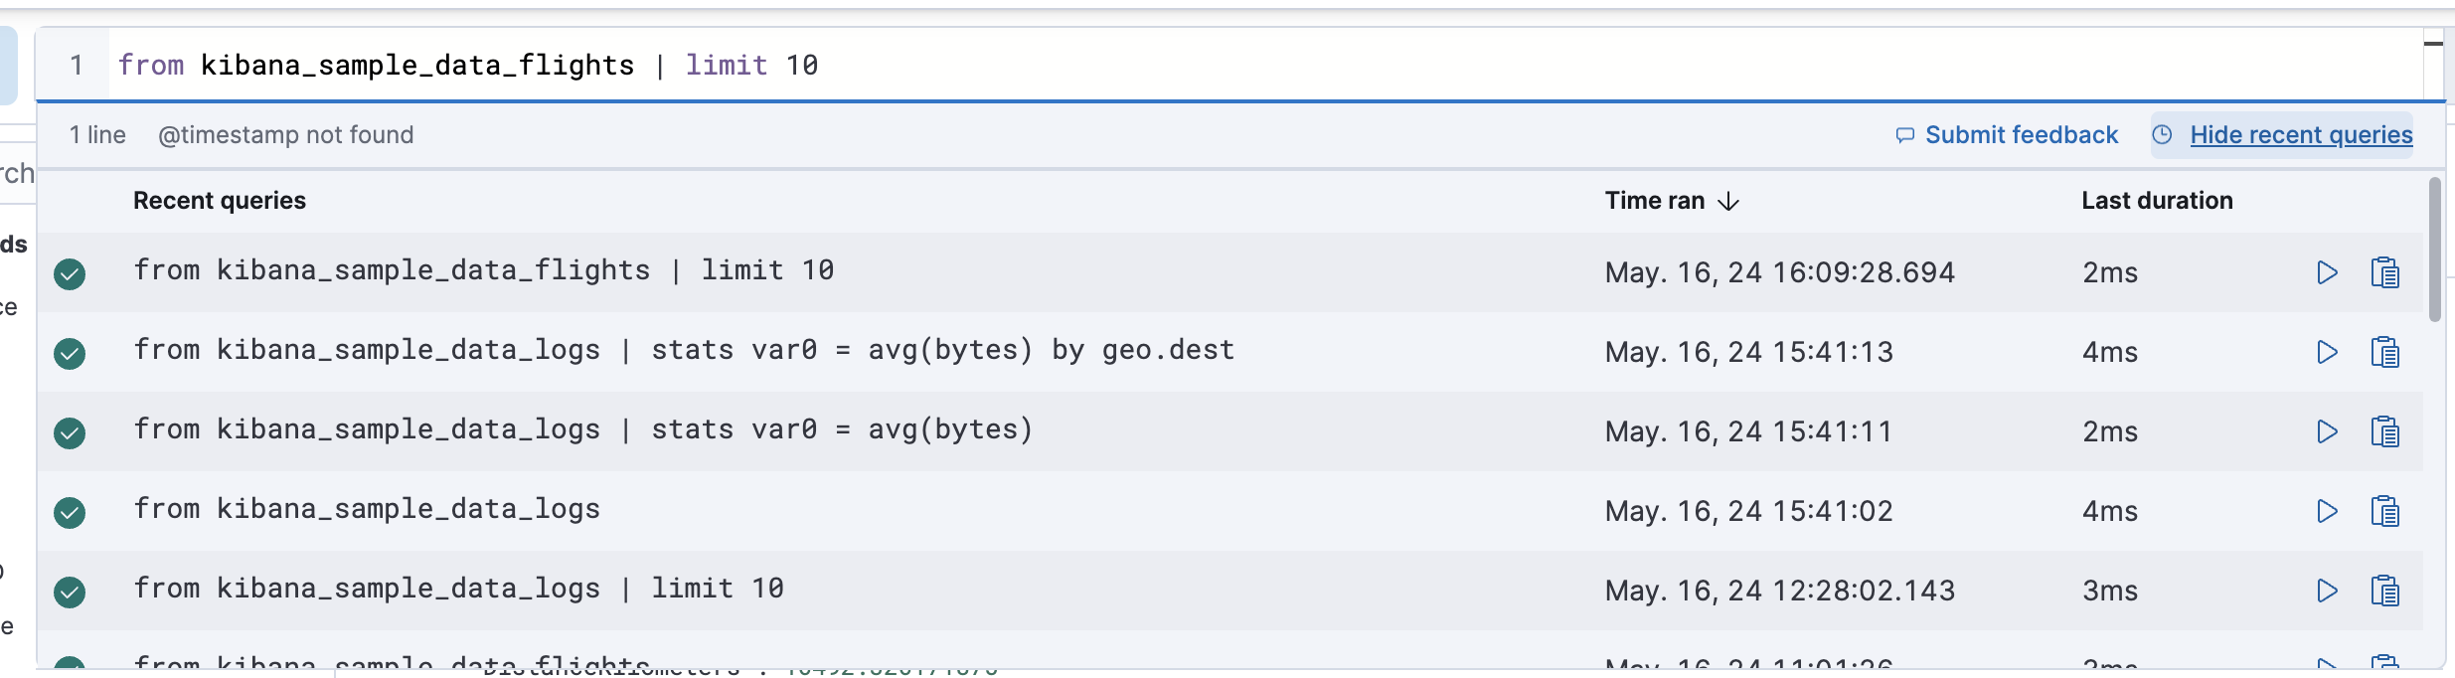This screenshot has height=678, width=2455.
Task: Click the green check beside logs limit 10
Action: 70,592
